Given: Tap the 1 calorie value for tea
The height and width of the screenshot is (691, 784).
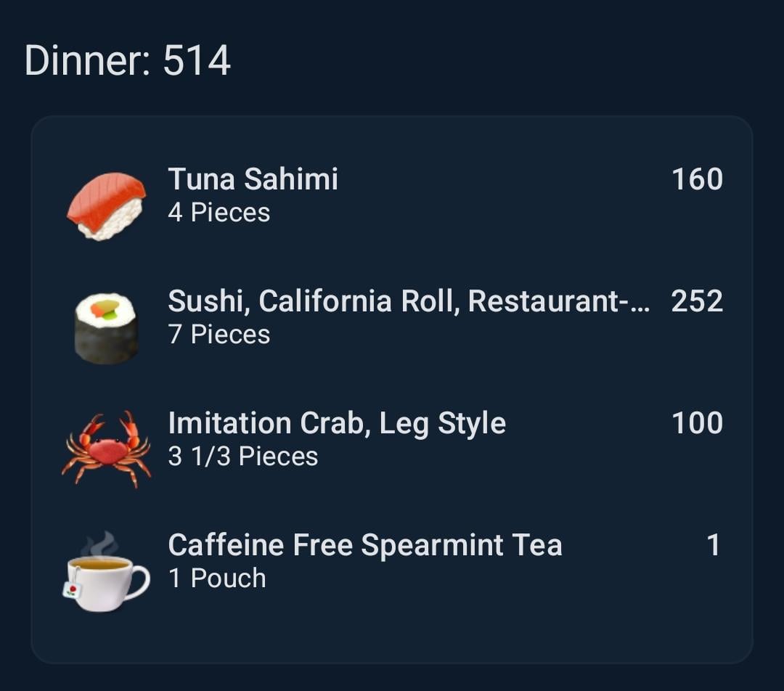Looking at the screenshot, I should pos(714,545).
